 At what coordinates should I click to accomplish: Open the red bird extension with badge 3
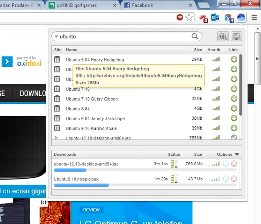(x=203, y=18)
